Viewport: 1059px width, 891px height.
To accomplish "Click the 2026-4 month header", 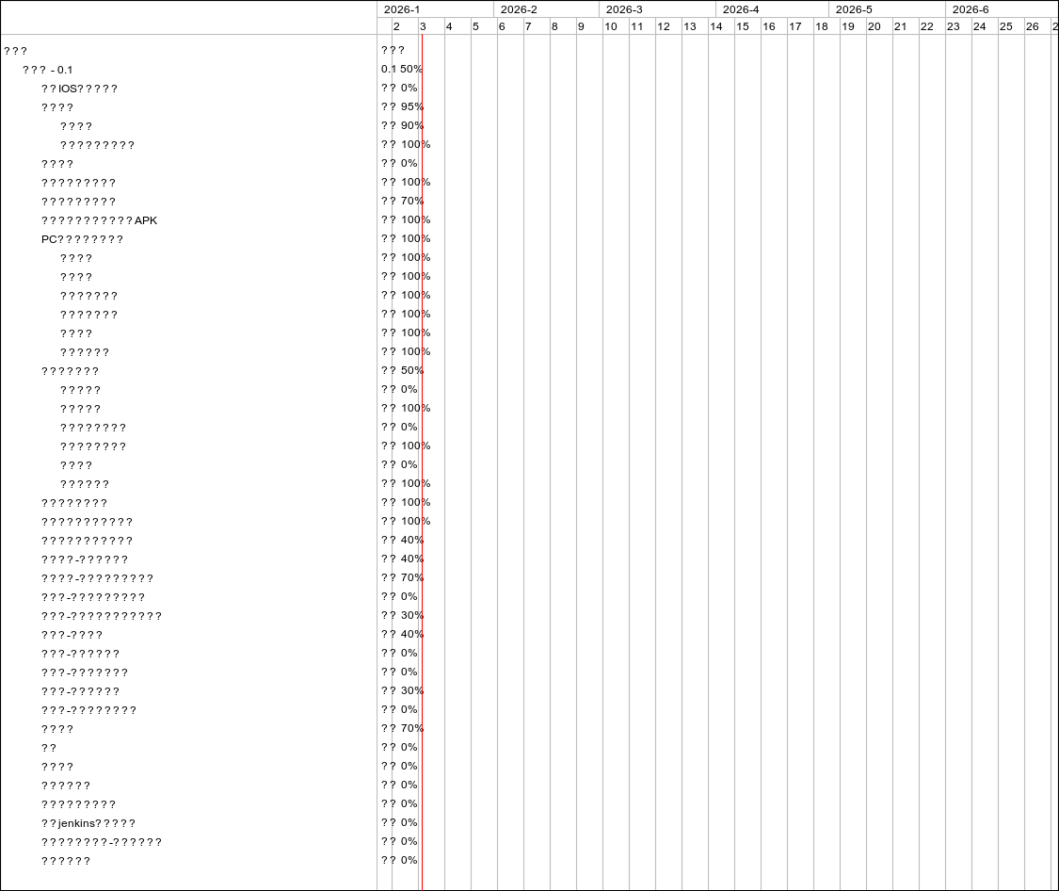I will (x=741, y=9).
